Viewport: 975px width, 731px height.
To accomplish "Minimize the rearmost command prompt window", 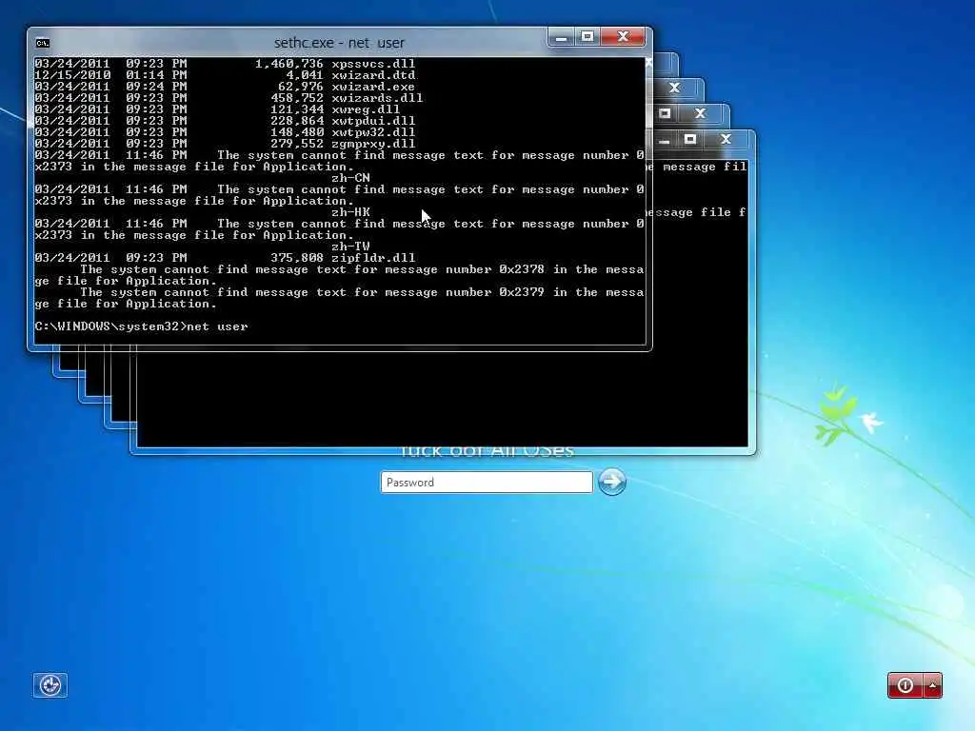I will click(664, 141).
